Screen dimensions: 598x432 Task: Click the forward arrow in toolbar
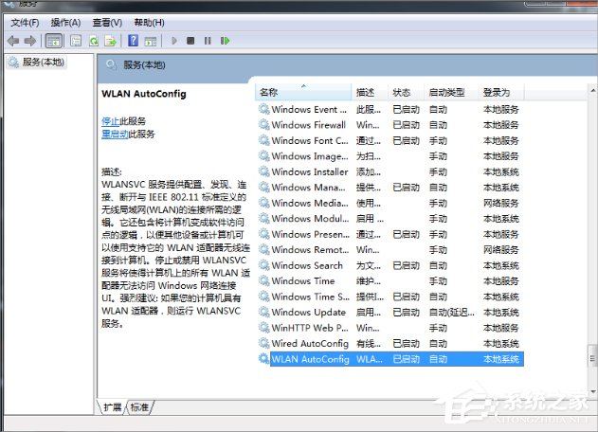(x=30, y=41)
